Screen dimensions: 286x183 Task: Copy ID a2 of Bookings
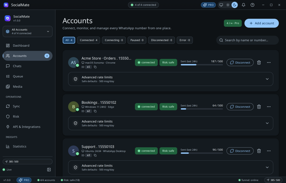[x=95, y=111]
